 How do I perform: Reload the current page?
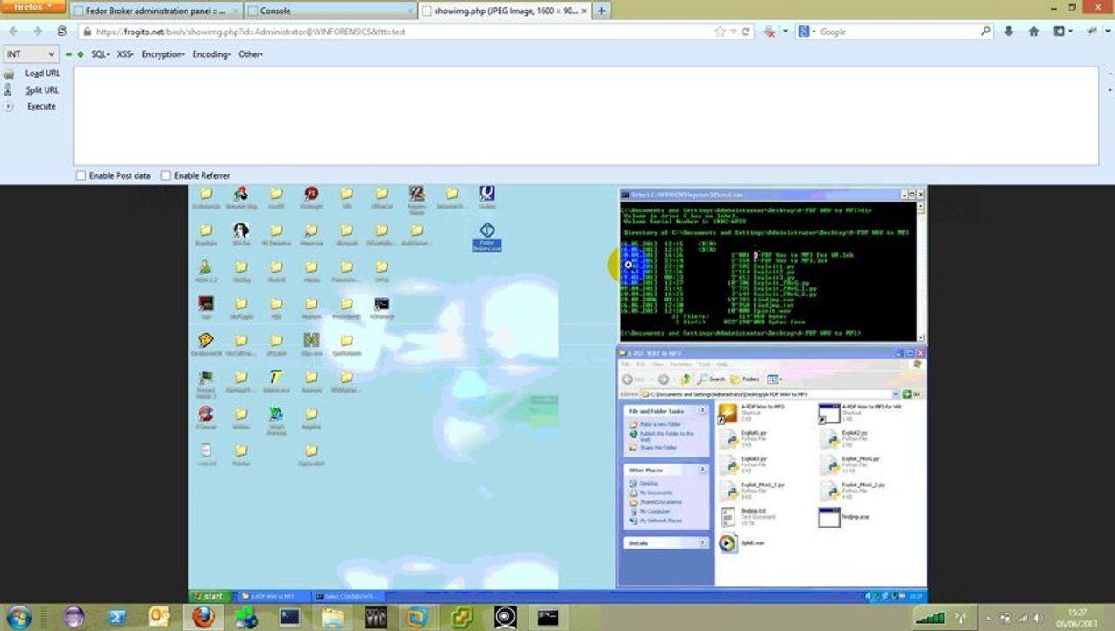click(x=746, y=32)
